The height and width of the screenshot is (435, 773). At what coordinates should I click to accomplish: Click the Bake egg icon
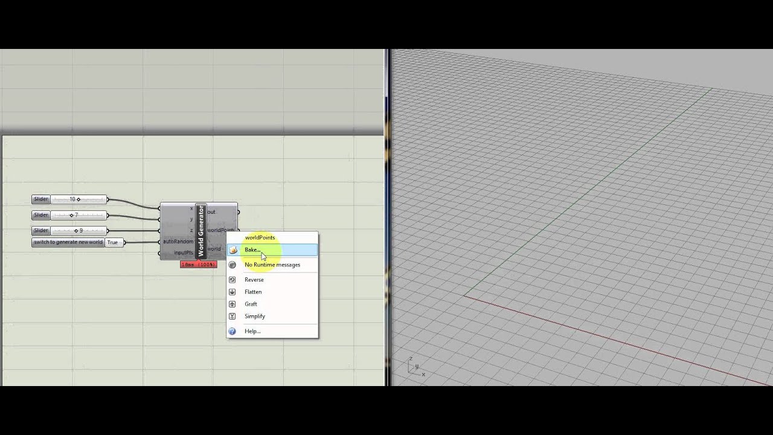[233, 250]
